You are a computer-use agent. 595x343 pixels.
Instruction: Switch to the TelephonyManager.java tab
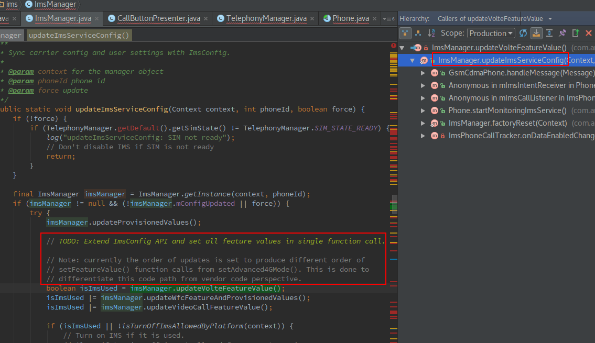(266, 18)
